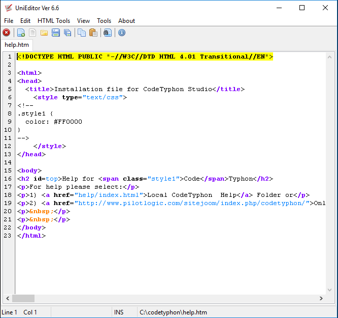Click horizontal scrollbar right arrow
The height and width of the screenshot is (318, 338).
click(321, 298)
